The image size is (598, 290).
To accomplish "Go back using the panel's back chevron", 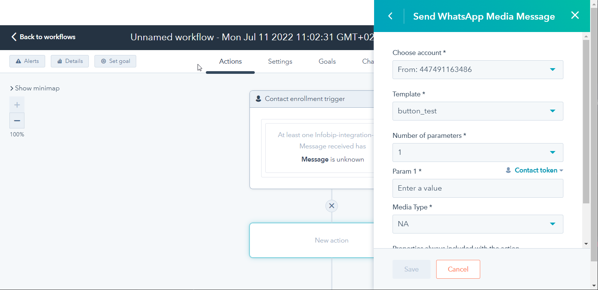I will tap(390, 16).
